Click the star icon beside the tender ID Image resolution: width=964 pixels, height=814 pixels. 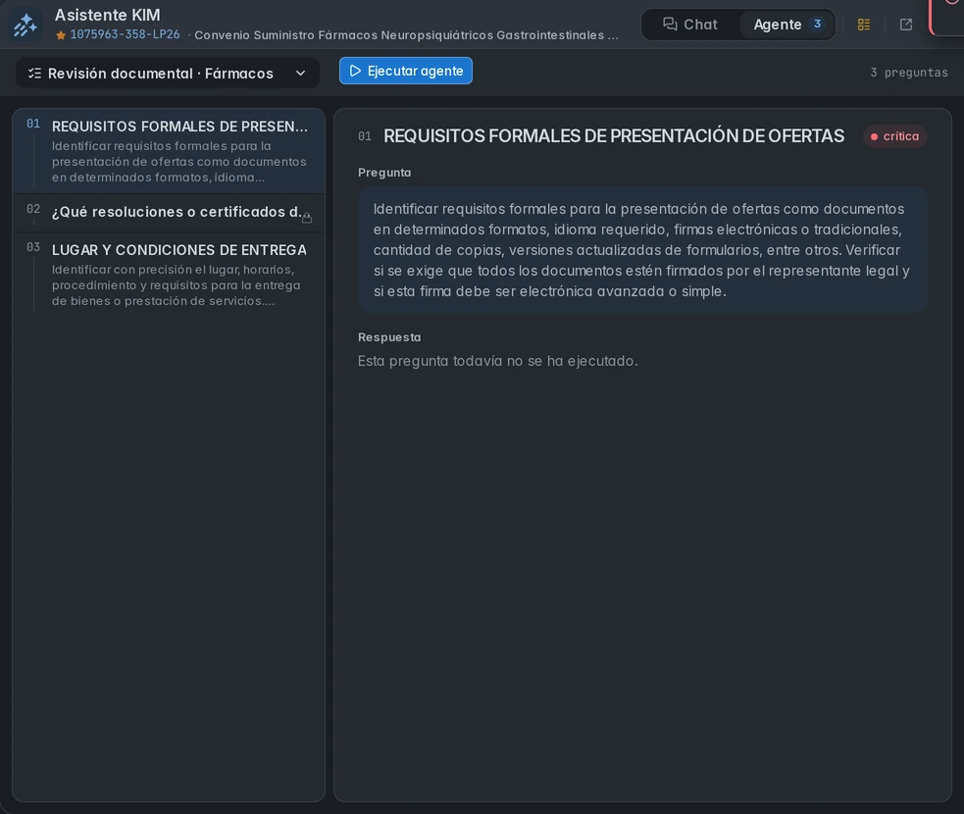point(61,35)
